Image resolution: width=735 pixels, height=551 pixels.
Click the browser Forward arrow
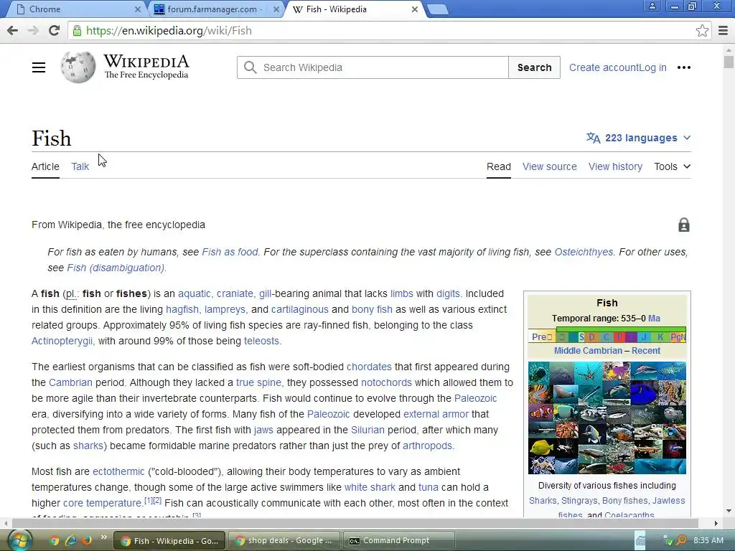[33, 30]
